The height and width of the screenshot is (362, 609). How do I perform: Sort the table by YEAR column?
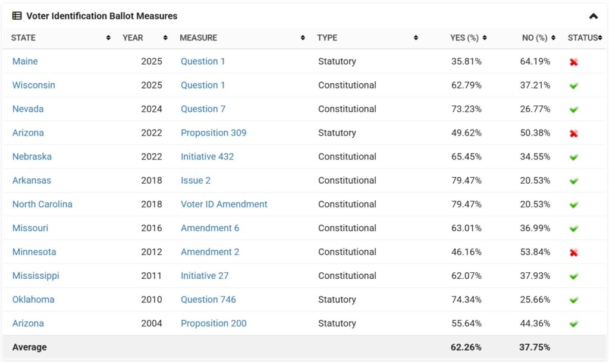point(165,38)
